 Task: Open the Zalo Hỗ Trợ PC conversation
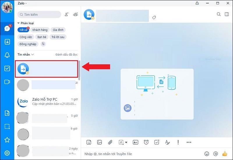47,102
